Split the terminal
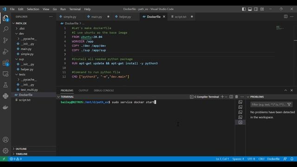Image resolution: width=297 pixels, height=167 pixels. coord(231,97)
